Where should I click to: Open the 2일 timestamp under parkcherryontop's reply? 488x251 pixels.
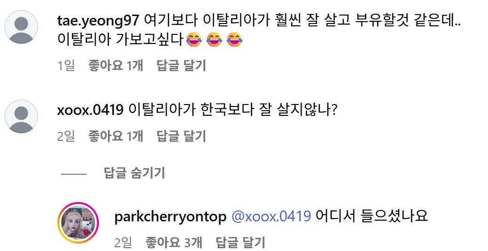click(x=123, y=242)
